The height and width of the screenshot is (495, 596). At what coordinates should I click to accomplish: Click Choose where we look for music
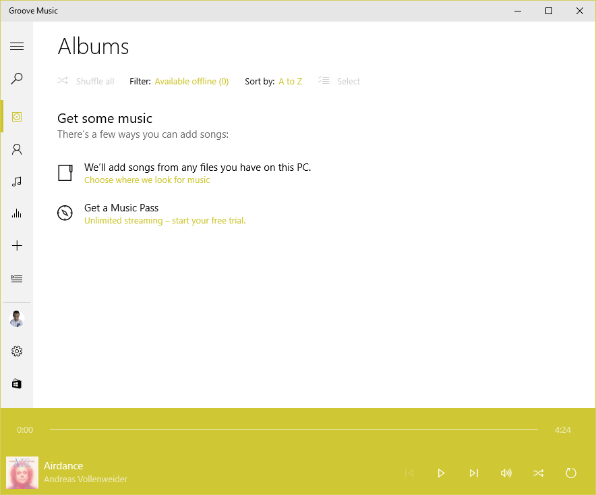tap(147, 180)
